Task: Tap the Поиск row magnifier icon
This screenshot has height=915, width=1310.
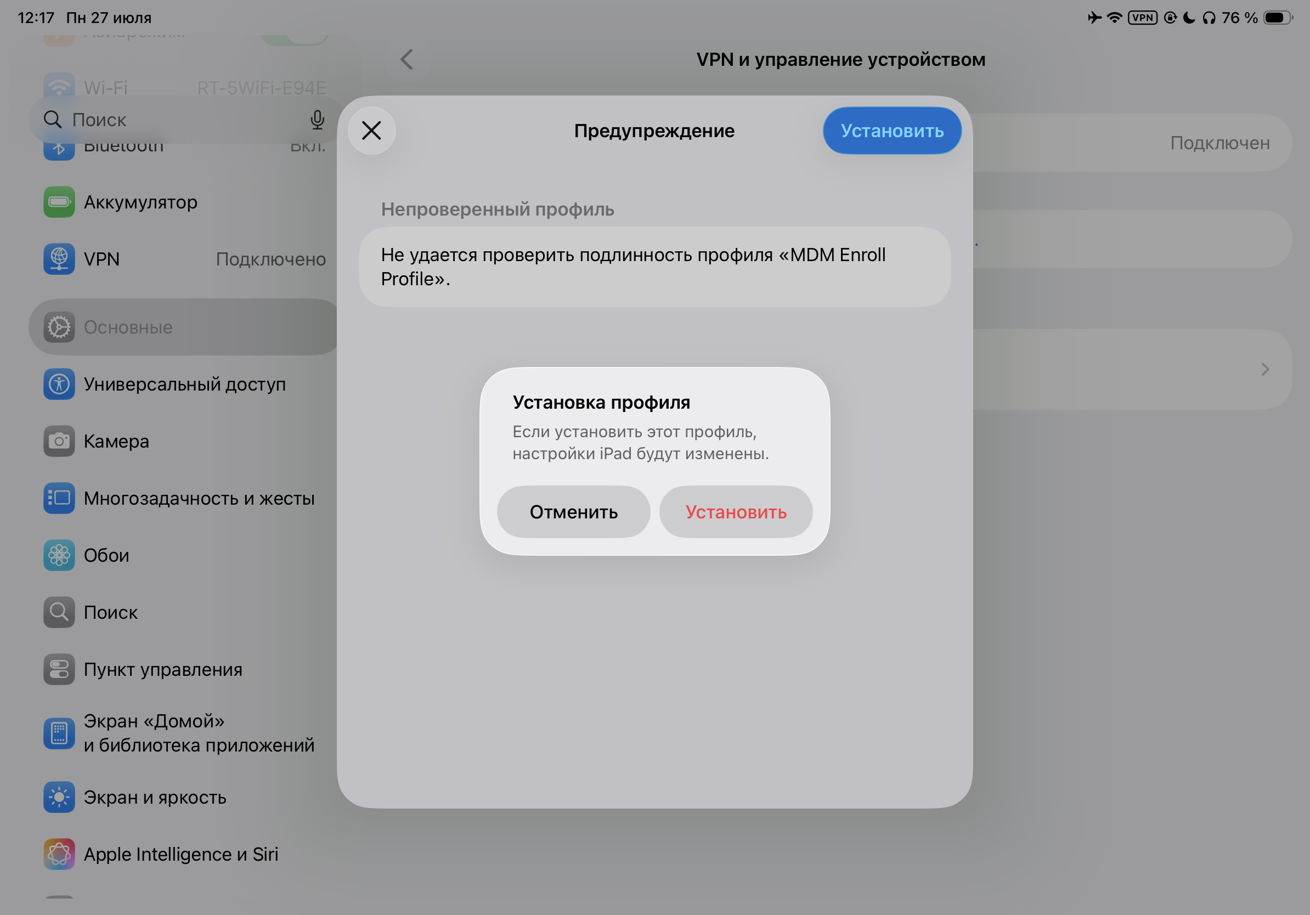Action: coord(59,613)
